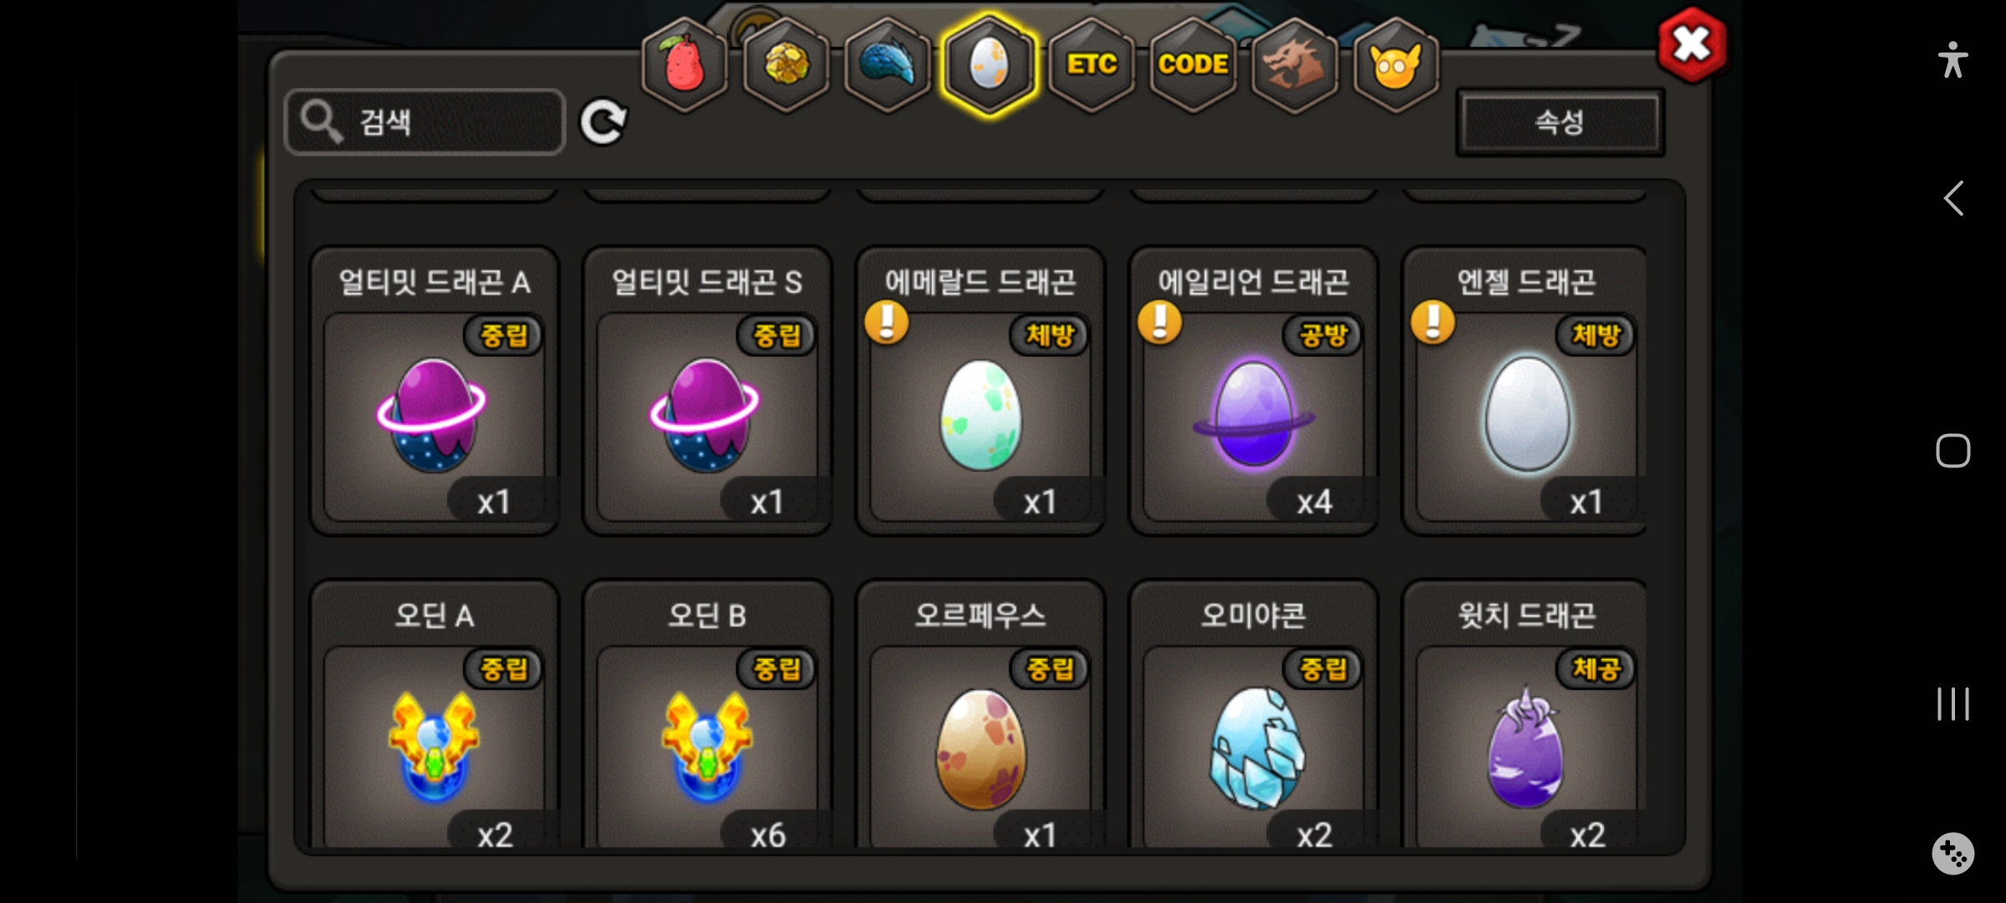2006x903 pixels.
Task: Select the 오딘 B egg item
Action: point(707,715)
